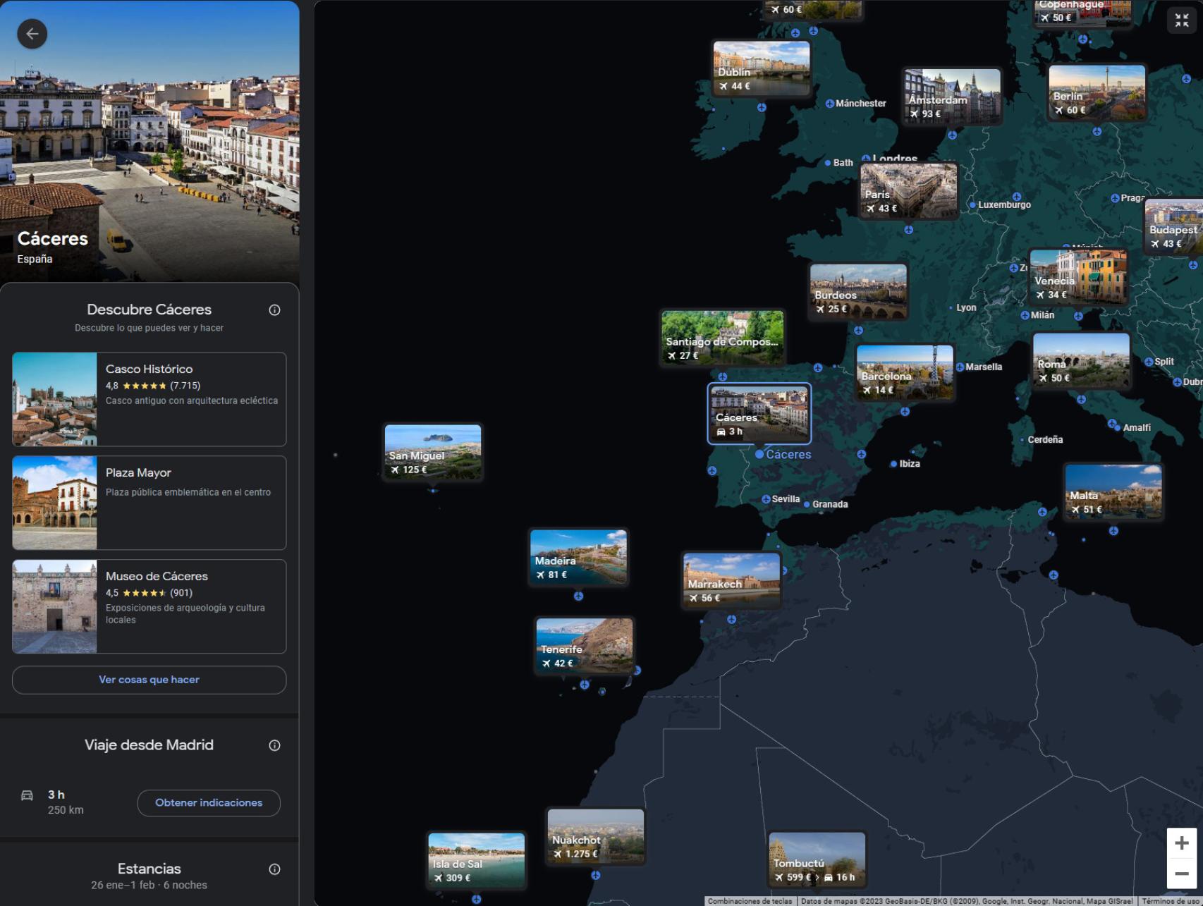This screenshot has width=1203, height=906.
Task: Select Santiago de Compostela 27 € card
Action: (722, 338)
